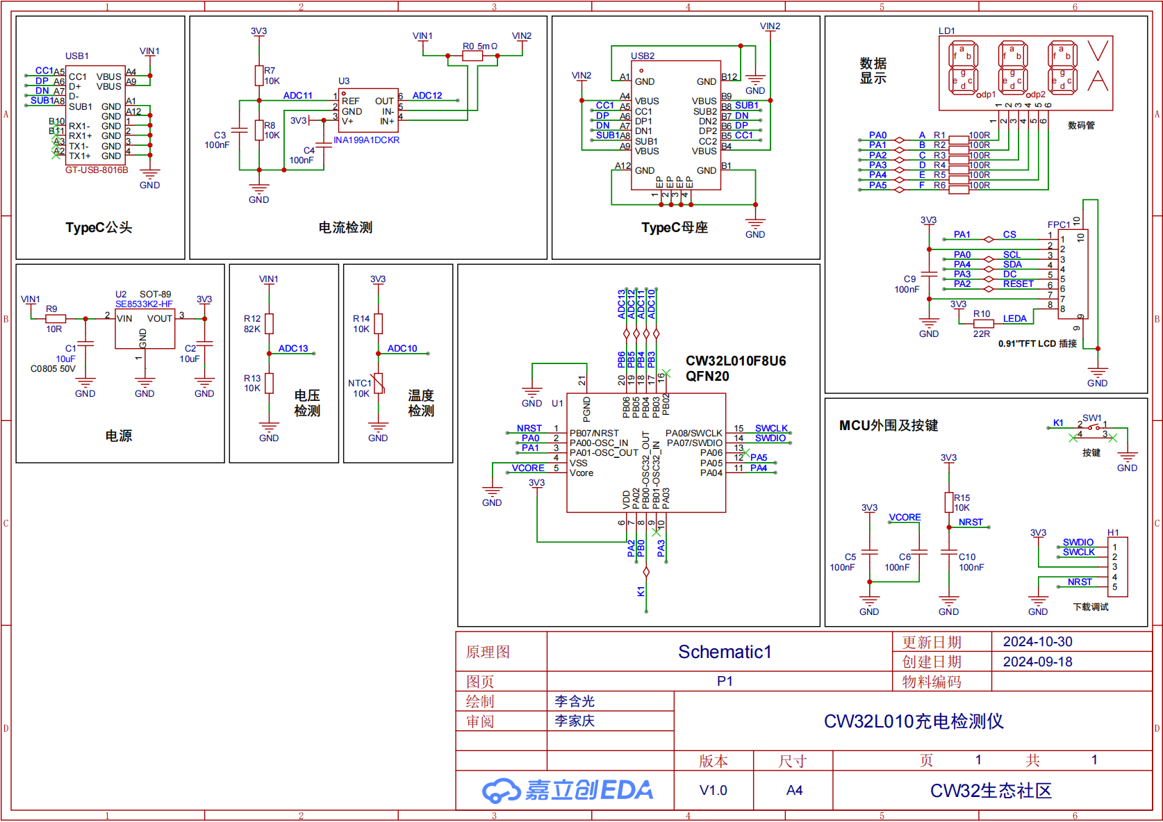Click the GND symbol below GT-USB-8016B connector
1163x822 pixels.
pyautogui.click(x=149, y=174)
